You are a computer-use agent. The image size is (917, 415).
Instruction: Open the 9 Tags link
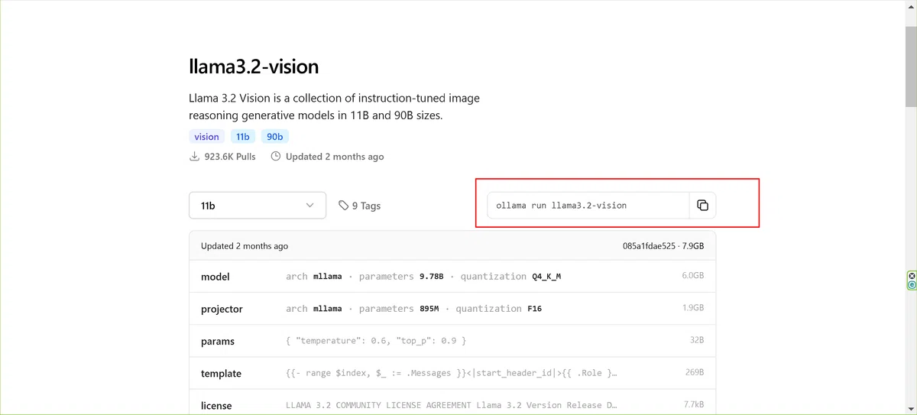(359, 206)
